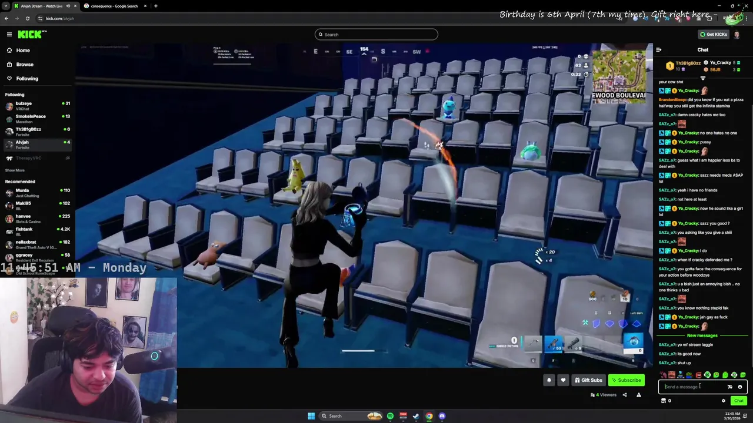Click the green Subscribe button
This screenshot has width=753, height=423.
click(x=626, y=380)
